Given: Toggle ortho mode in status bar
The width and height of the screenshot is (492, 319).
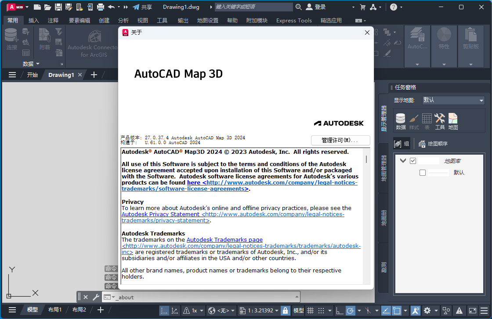Looking at the screenshot, I should click(339, 311).
